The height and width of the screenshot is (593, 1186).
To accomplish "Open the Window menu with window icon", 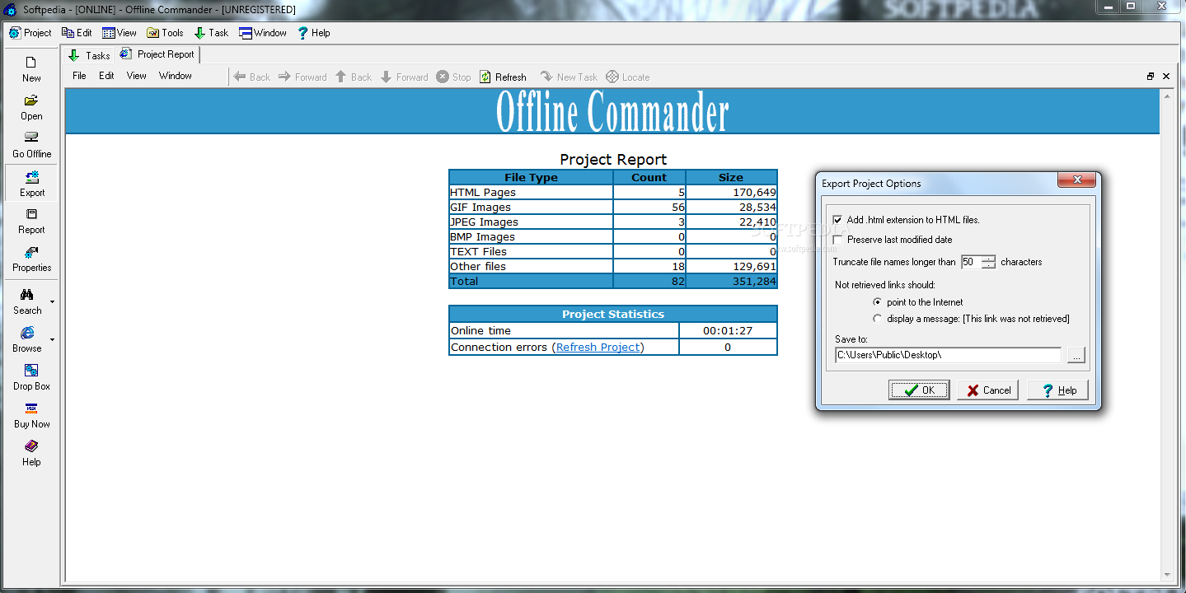I will [x=263, y=33].
